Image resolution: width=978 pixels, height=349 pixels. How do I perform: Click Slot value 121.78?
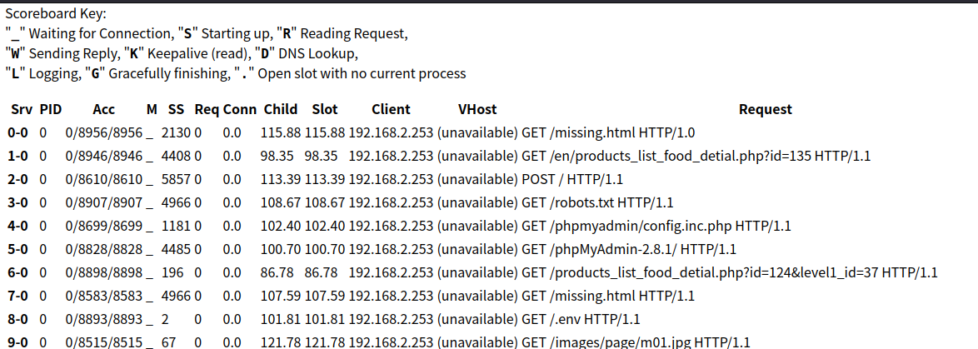(x=325, y=343)
